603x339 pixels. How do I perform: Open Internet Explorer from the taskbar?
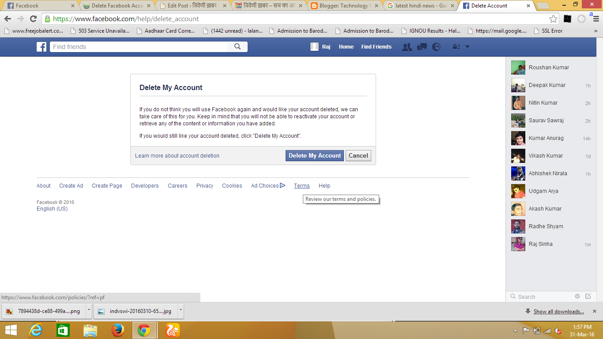pyautogui.click(x=36, y=330)
